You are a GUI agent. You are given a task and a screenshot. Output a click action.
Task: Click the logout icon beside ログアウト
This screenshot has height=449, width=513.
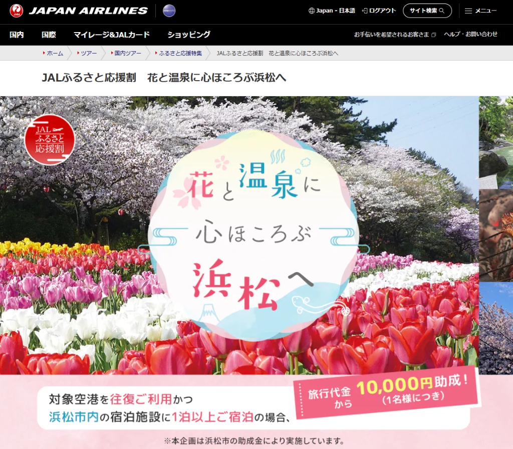pyautogui.click(x=365, y=11)
